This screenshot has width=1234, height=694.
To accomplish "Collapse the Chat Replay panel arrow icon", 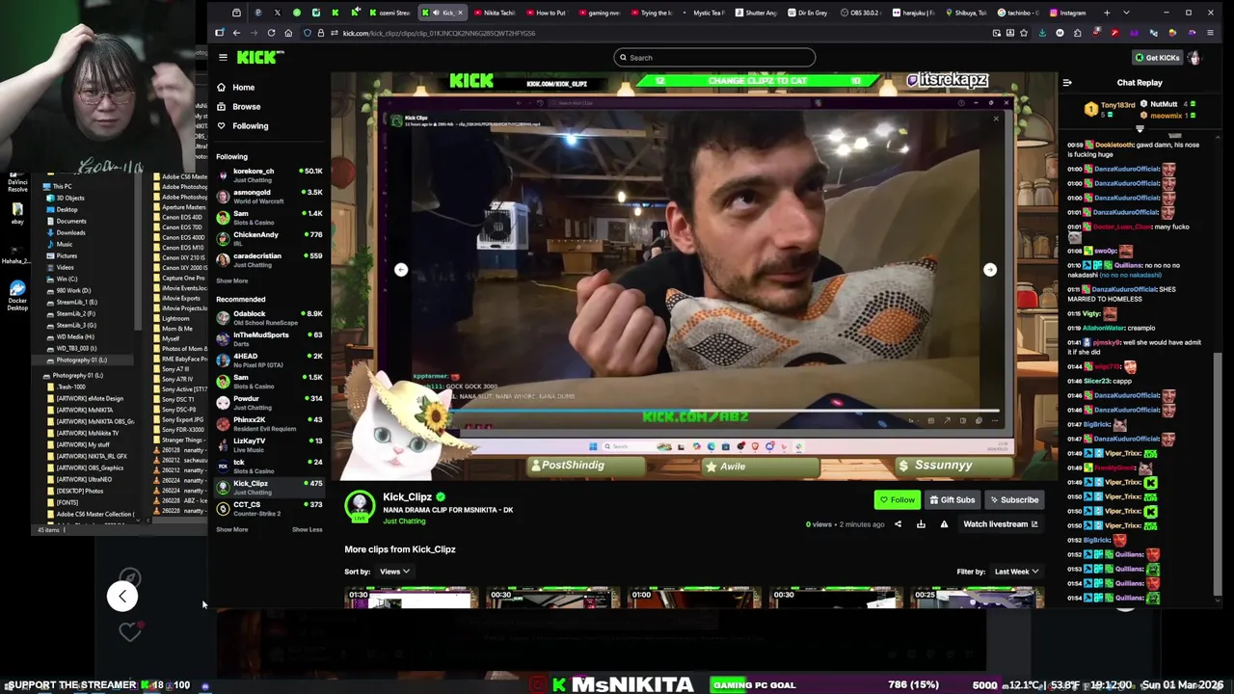I will (1067, 83).
